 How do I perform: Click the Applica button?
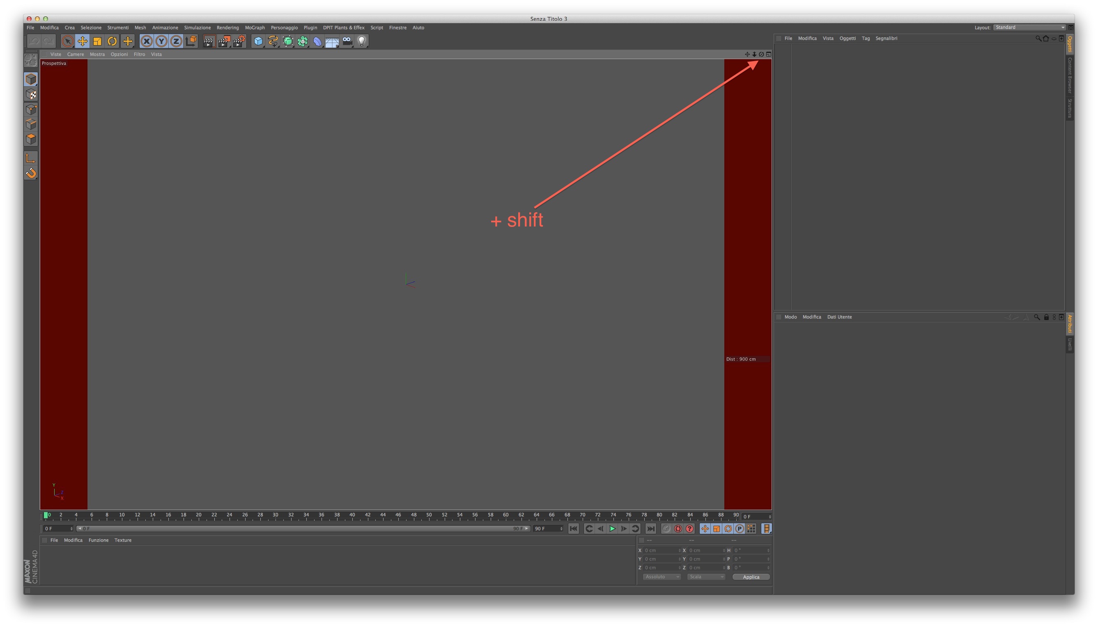[751, 577]
